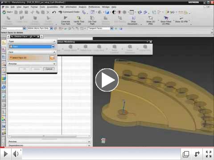Click the blue gear icon in left resource bar
214x160 pixels.
4,87
